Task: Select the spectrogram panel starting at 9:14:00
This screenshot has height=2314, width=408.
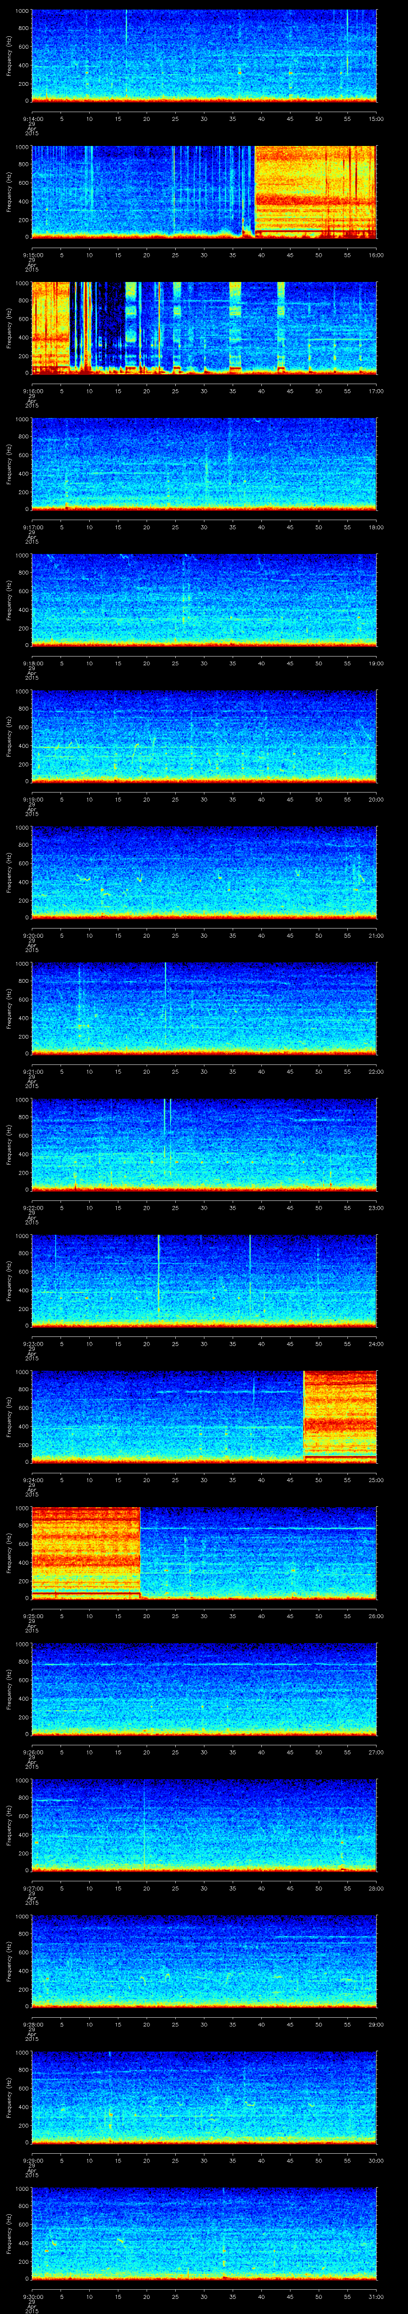Action: point(204,56)
